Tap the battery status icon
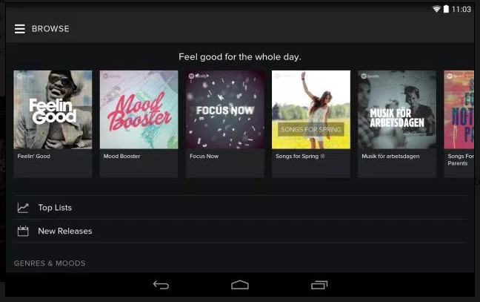The height and width of the screenshot is (302, 480). point(446,9)
